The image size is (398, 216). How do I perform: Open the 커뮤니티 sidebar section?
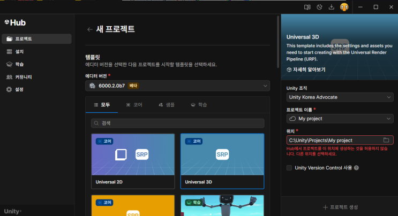36,77
